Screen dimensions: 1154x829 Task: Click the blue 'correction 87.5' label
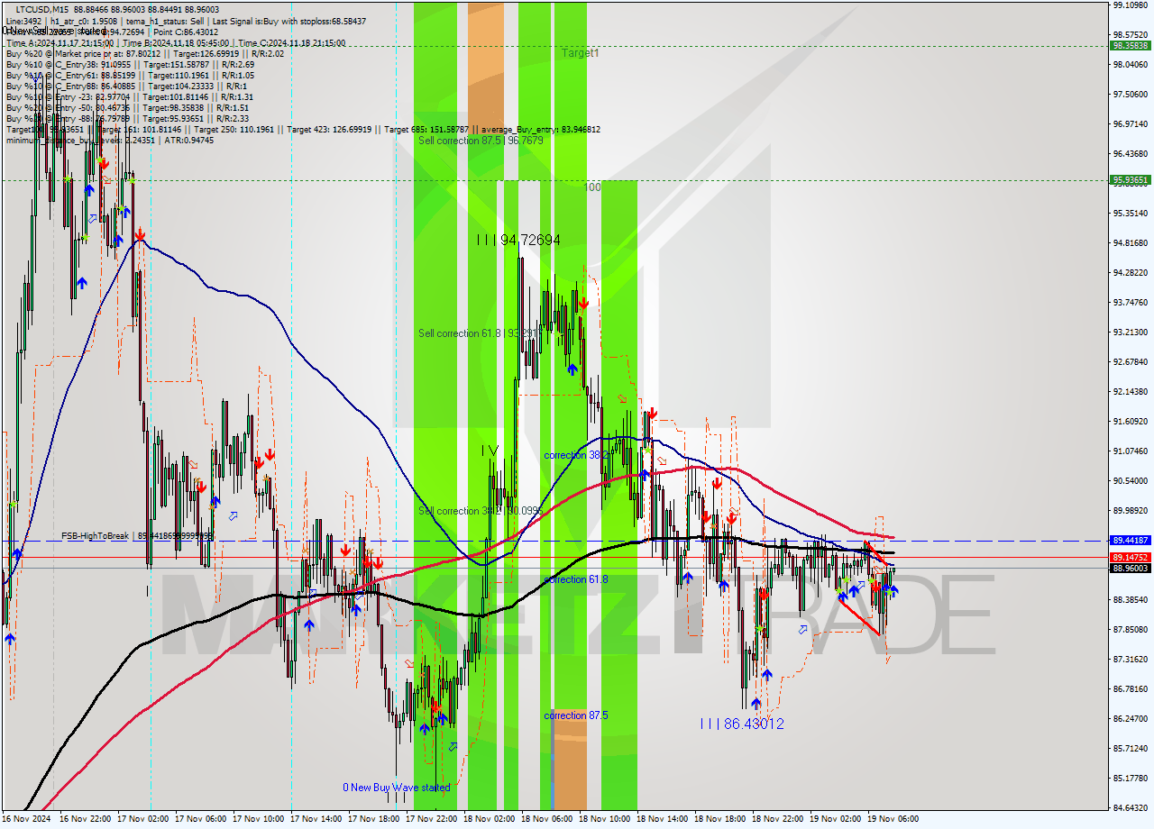point(575,715)
